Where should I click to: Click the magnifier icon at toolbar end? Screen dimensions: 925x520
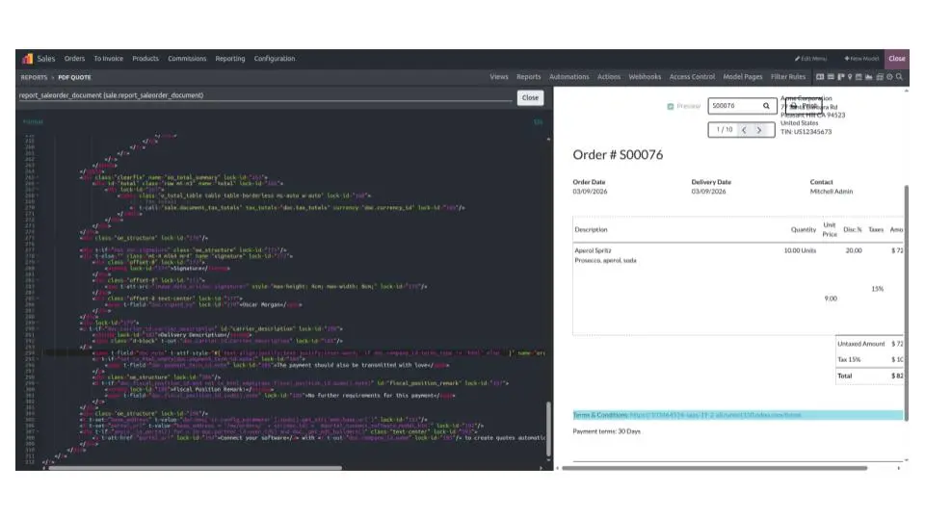click(x=900, y=77)
